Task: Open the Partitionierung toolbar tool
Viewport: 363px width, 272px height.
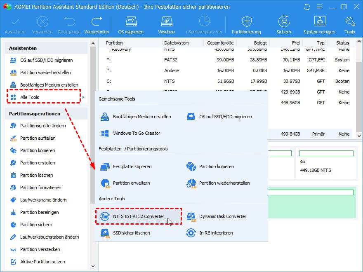Action: 246,25
